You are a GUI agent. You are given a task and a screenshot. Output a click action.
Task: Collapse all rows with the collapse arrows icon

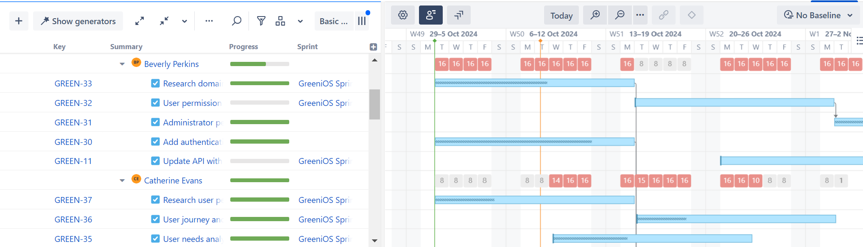[x=164, y=21]
